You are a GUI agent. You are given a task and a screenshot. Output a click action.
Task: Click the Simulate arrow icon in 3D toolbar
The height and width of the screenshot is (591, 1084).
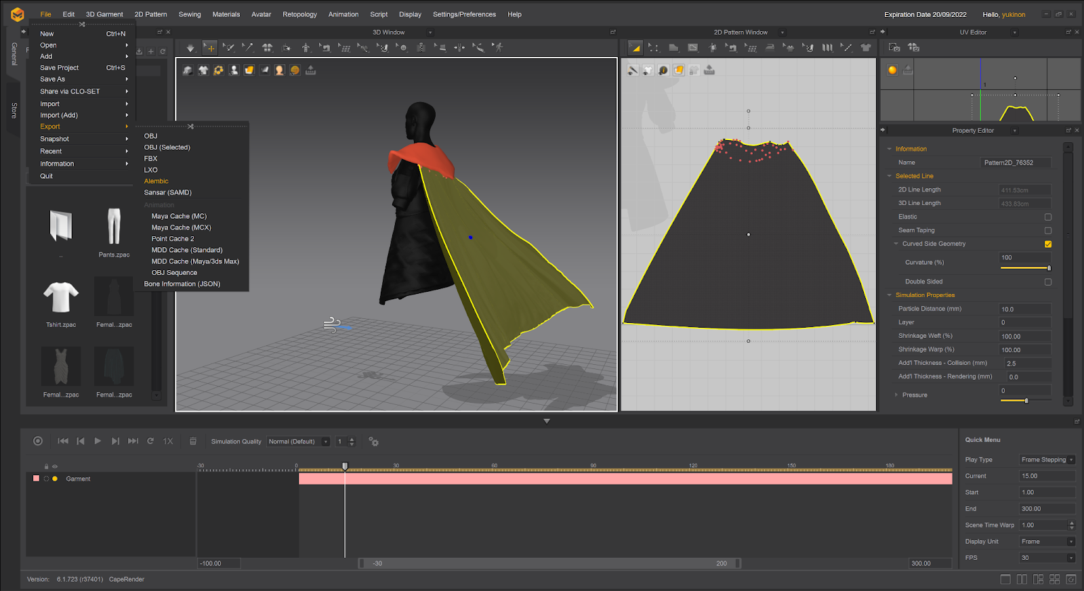[190, 48]
